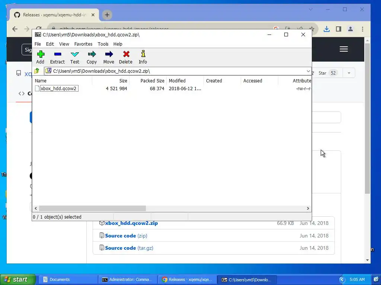381x285 pixels.
Task: Open Star options dropdown on GitHub
Action: pyautogui.click(x=349, y=73)
